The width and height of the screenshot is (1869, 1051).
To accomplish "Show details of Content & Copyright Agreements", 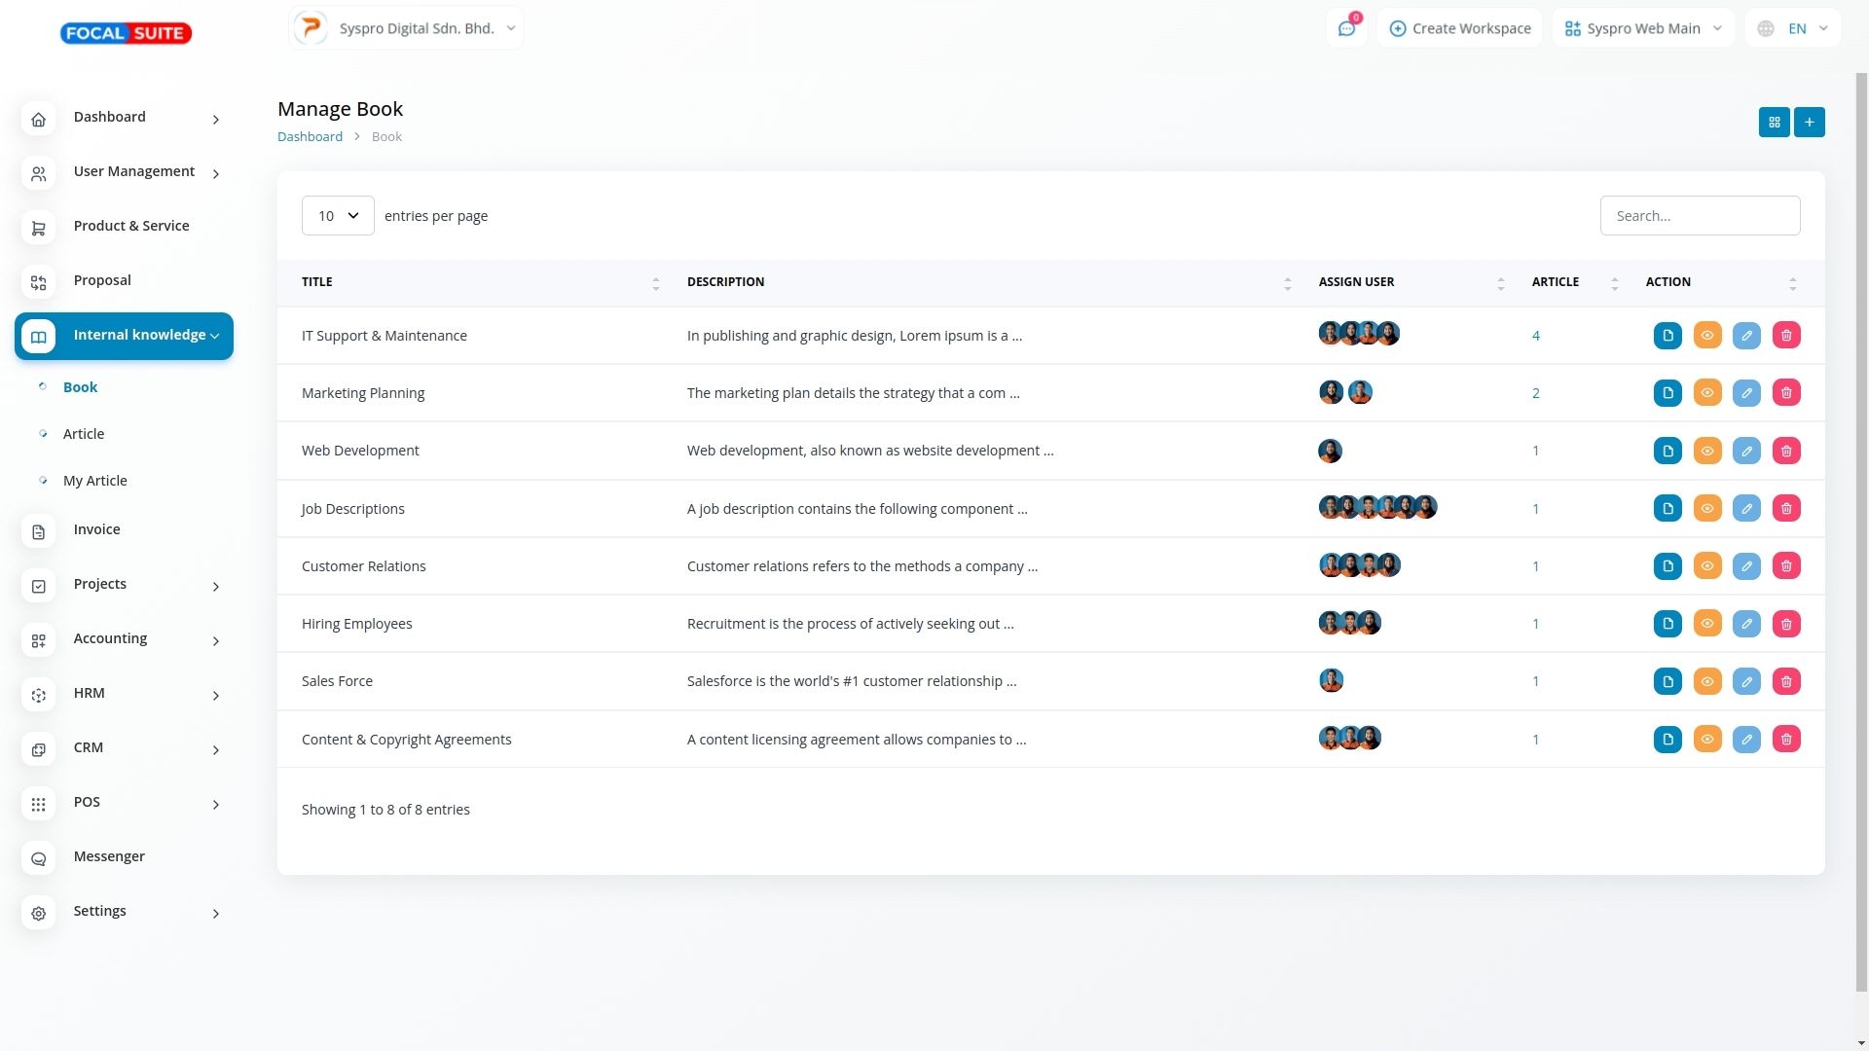I will [1707, 740].
